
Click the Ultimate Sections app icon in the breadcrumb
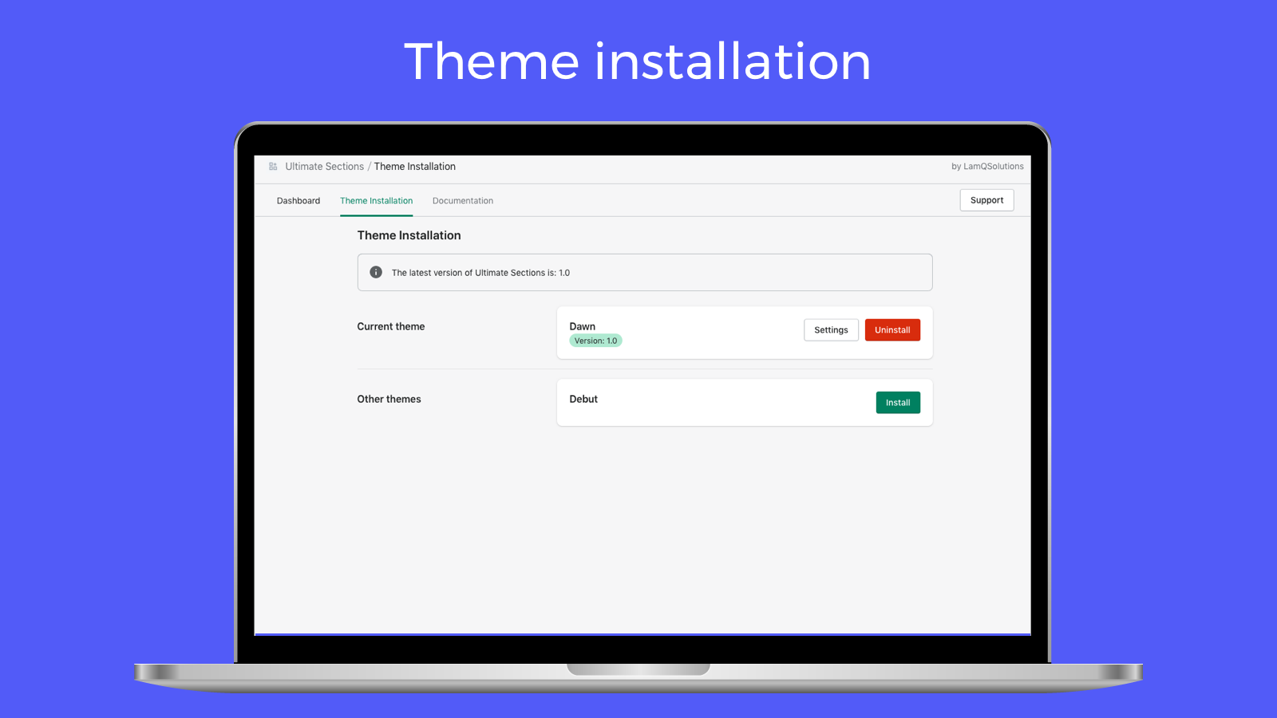pos(272,166)
